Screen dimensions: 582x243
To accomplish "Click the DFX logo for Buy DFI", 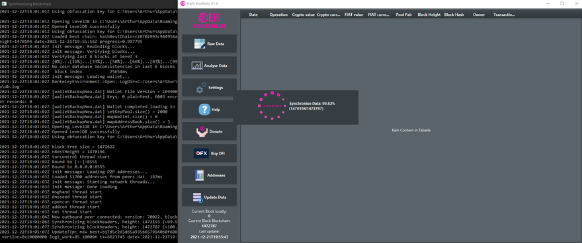I will click(x=201, y=153).
